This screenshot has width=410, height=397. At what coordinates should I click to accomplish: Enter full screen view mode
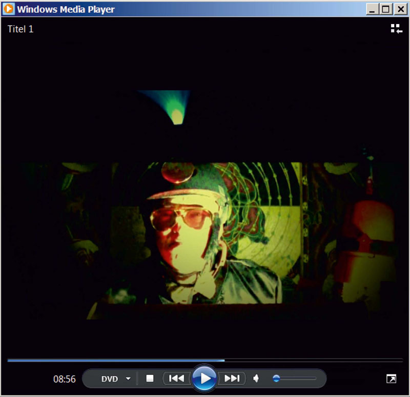pyautogui.click(x=392, y=379)
